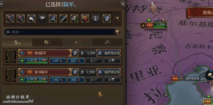Click the shield icon beside 第38陆军

(75, 72)
